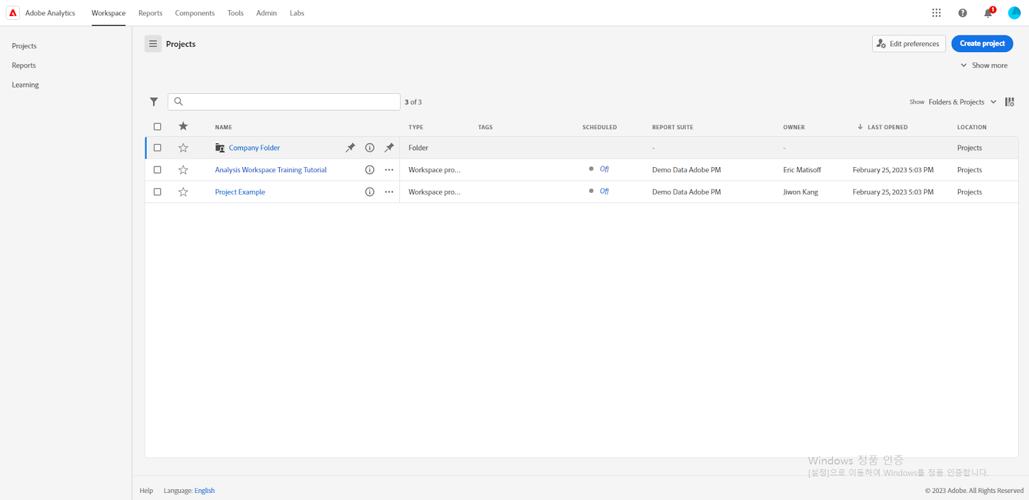Click the pin icon right of Company Folder info

tap(389, 148)
